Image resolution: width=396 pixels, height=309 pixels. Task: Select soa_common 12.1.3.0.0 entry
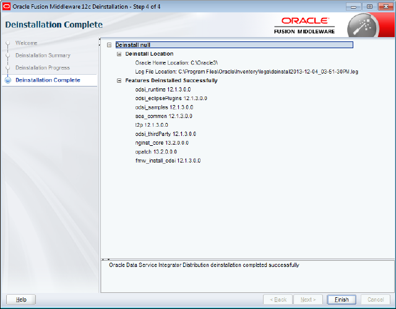click(x=163, y=116)
